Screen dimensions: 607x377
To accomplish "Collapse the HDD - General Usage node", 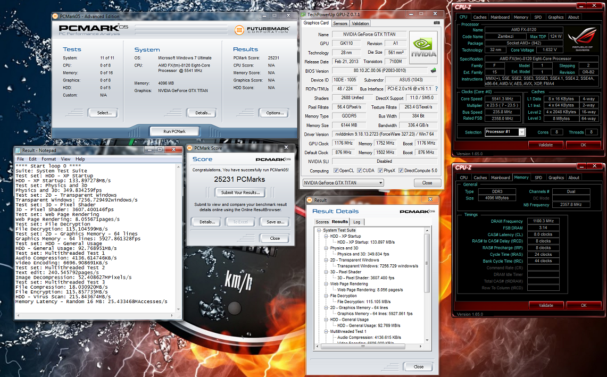I will [x=326, y=320].
